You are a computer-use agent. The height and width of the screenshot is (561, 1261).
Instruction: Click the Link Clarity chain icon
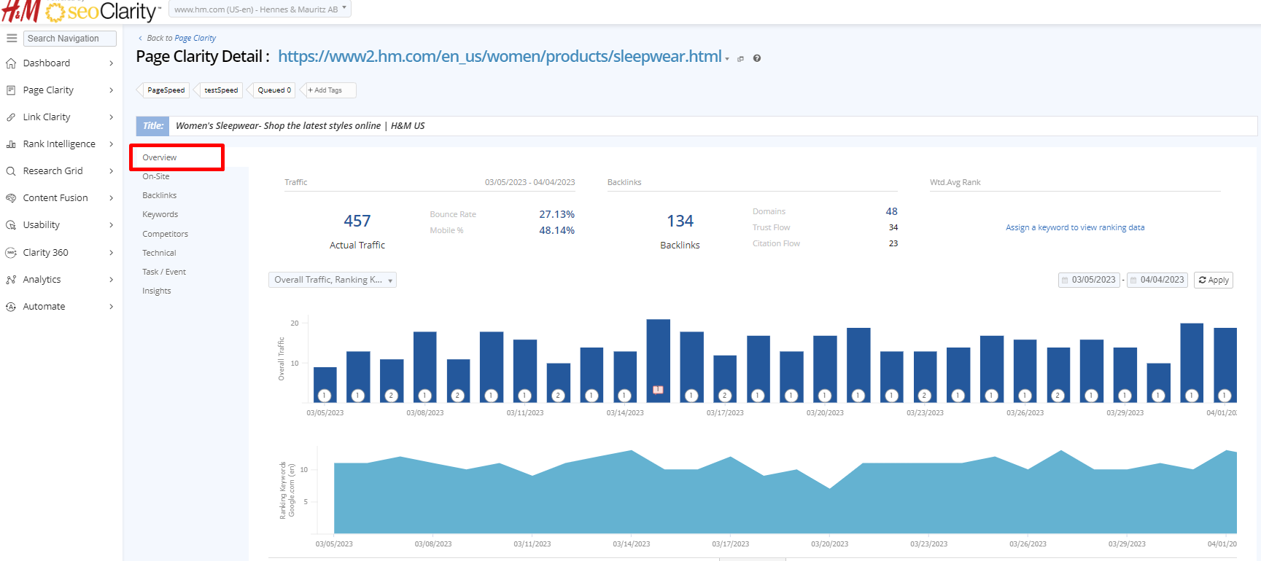tap(11, 117)
